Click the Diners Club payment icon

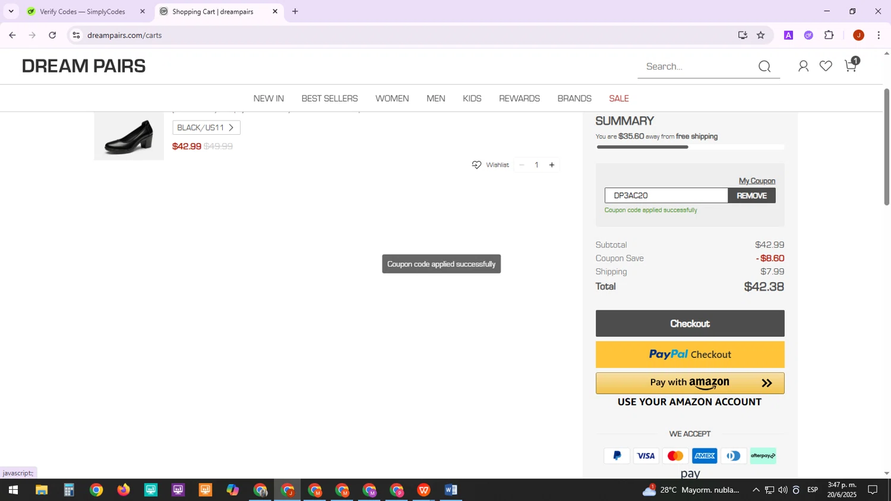pyautogui.click(x=734, y=456)
